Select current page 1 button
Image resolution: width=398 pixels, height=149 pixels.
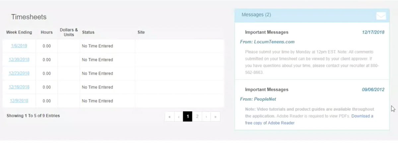188,117
